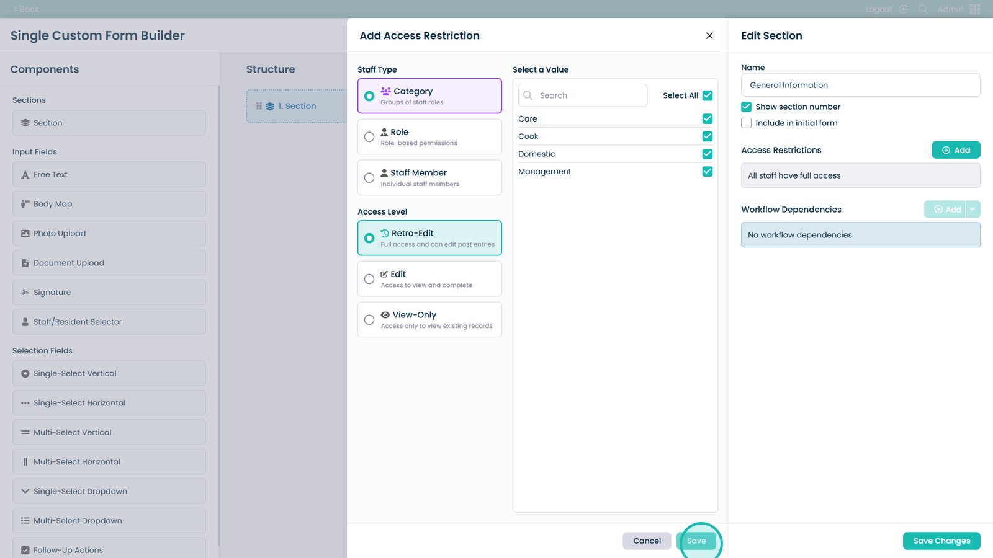Image resolution: width=993 pixels, height=558 pixels.
Task: Uncheck the Cook category checkbox
Action: point(707,136)
